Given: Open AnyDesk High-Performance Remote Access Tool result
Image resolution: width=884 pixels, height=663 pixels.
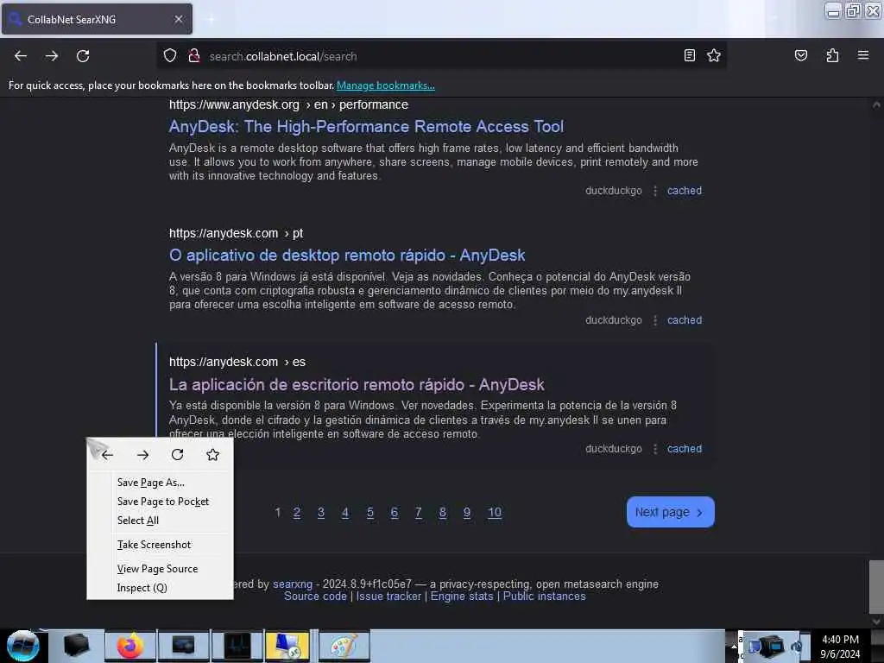Looking at the screenshot, I should pos(366,126).
